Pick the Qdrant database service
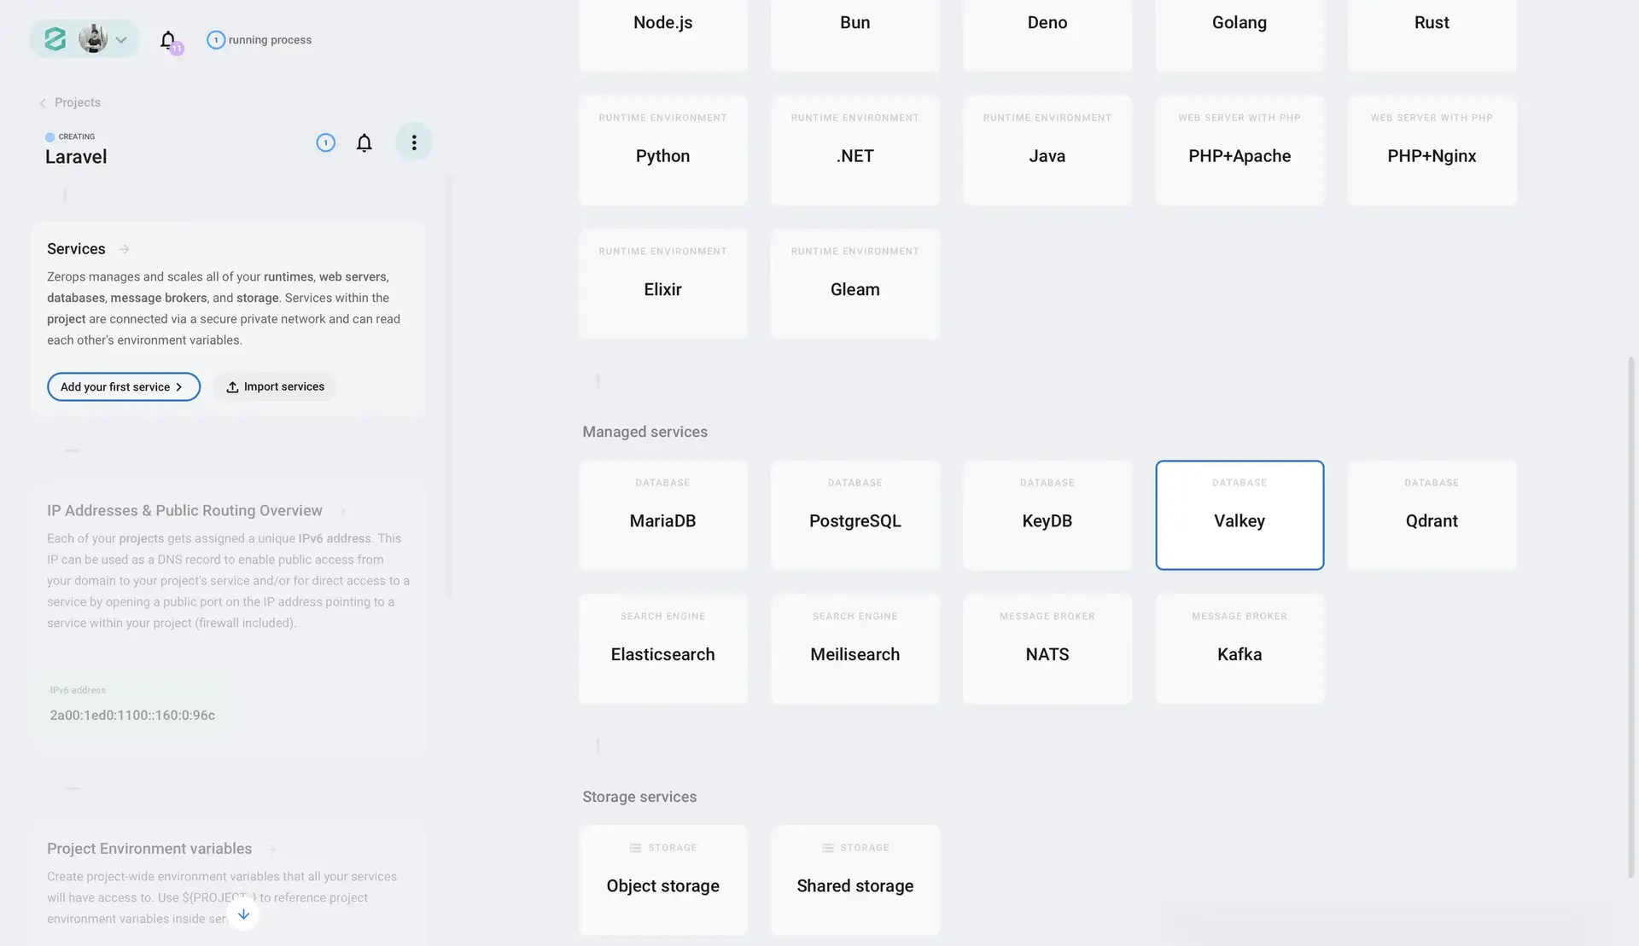Screen dimensions: 1639x946 pyautogui.click(x=1432, y=515)
